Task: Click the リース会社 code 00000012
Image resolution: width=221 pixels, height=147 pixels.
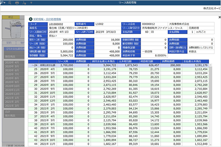Action: (154, 24)
